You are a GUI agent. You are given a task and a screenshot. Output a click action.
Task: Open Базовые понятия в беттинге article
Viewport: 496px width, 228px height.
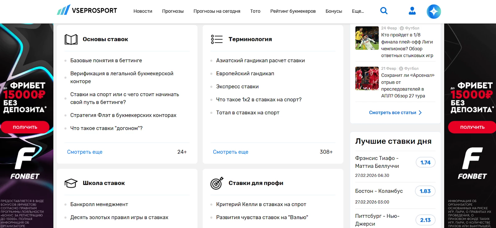pos(106,60)
